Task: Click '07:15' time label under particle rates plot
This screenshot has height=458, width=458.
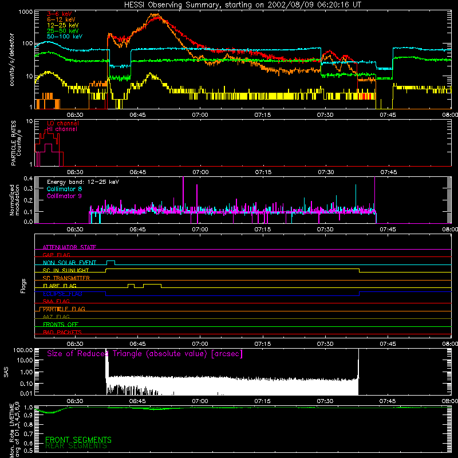Action: pos(263,172)
